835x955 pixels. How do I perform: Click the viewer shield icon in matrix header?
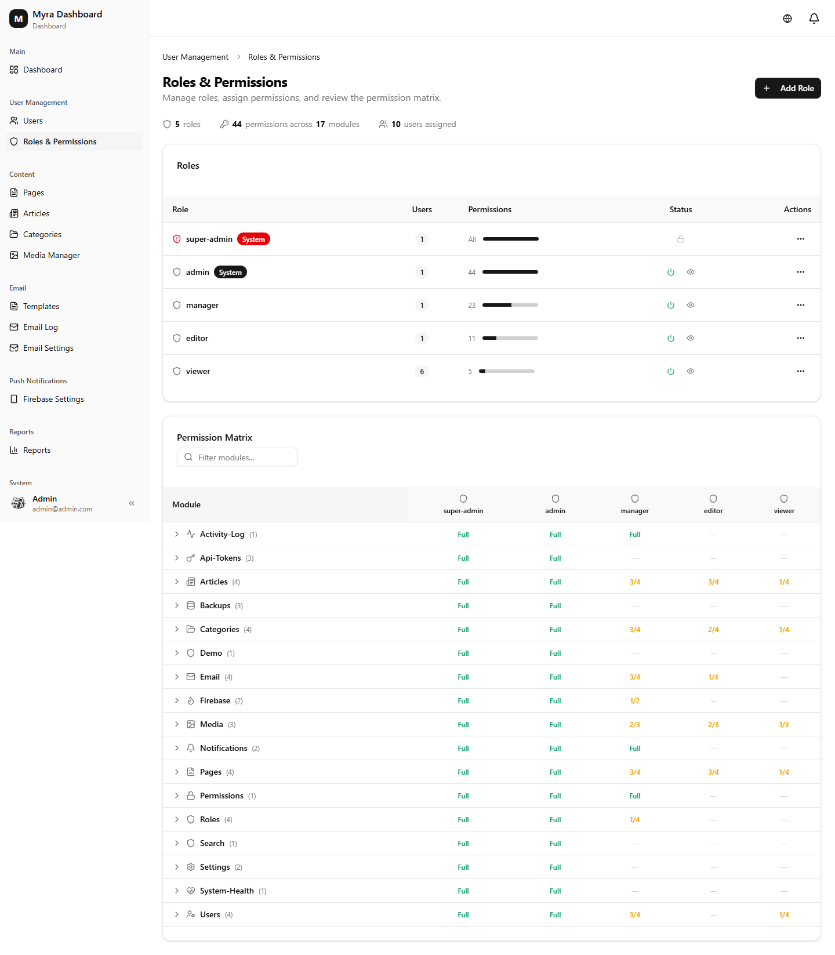pos(784,499)
